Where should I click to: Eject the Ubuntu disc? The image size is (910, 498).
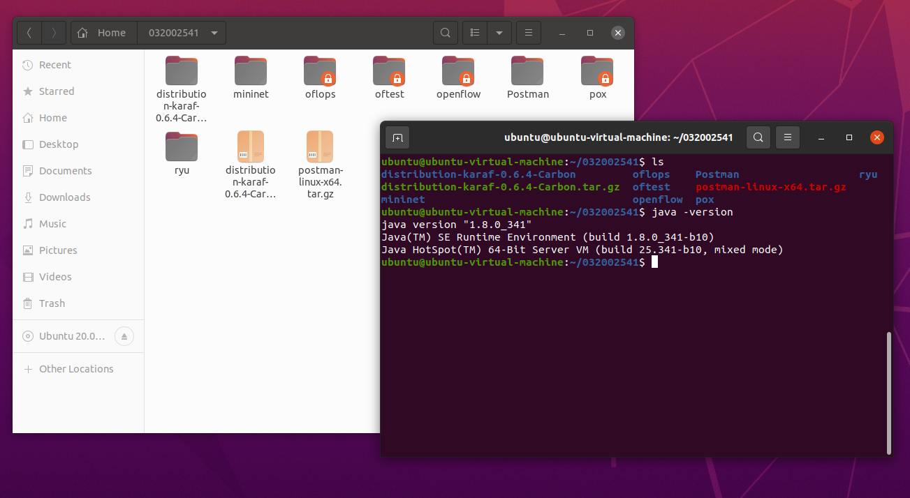tap(124, 336)
